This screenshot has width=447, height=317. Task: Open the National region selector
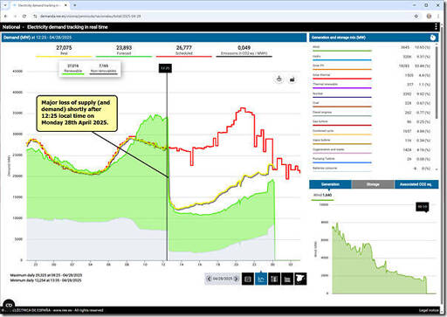click(11, 27)
